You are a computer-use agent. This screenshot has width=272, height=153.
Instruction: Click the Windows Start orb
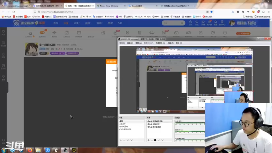(x=3, y=150)
